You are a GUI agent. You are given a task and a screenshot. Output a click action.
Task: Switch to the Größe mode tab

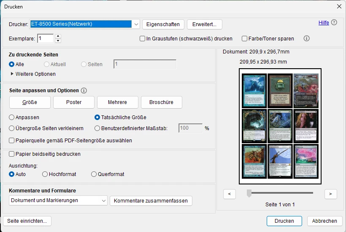coord(30,102)
